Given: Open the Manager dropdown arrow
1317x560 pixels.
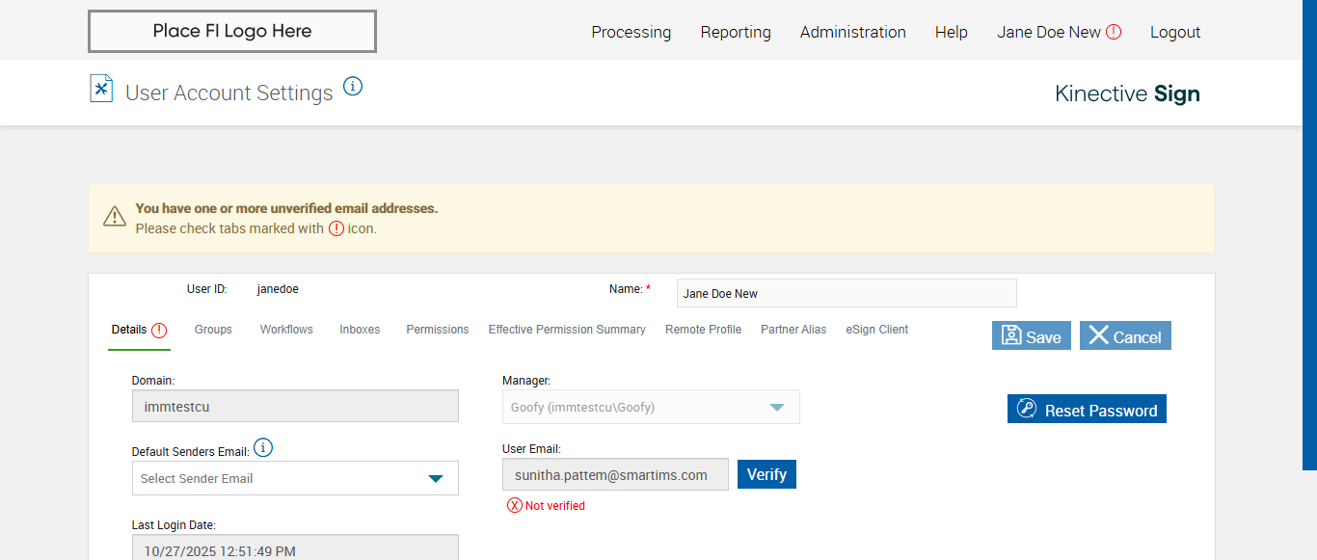Looking at the screenshot, I should 777,407.
